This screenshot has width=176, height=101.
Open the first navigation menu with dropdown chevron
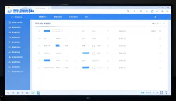[43, 17]
